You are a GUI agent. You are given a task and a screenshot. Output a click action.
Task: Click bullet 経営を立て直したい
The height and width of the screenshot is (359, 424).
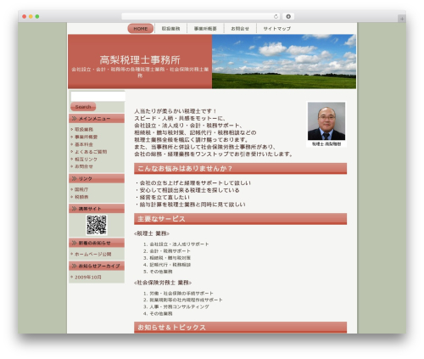point(165,197)
